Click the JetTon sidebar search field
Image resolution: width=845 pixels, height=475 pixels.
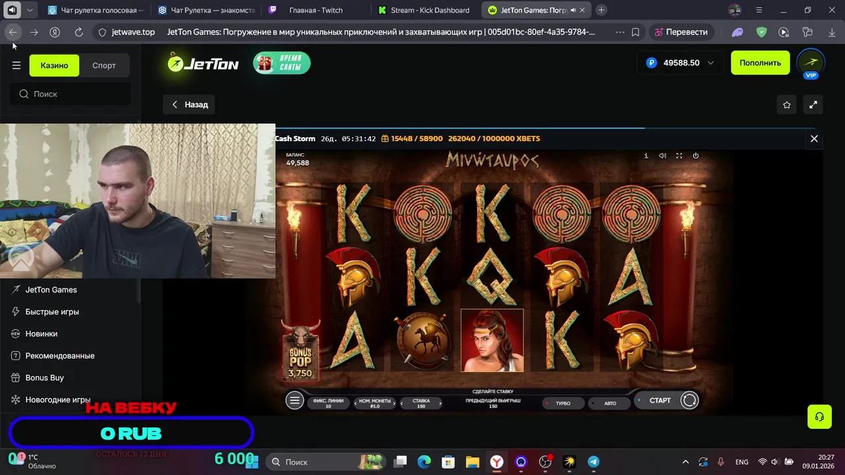(70, 94)
